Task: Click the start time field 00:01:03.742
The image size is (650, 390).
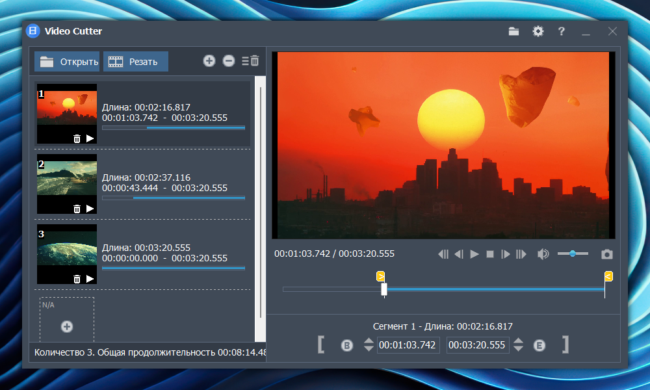Action: 408,345
